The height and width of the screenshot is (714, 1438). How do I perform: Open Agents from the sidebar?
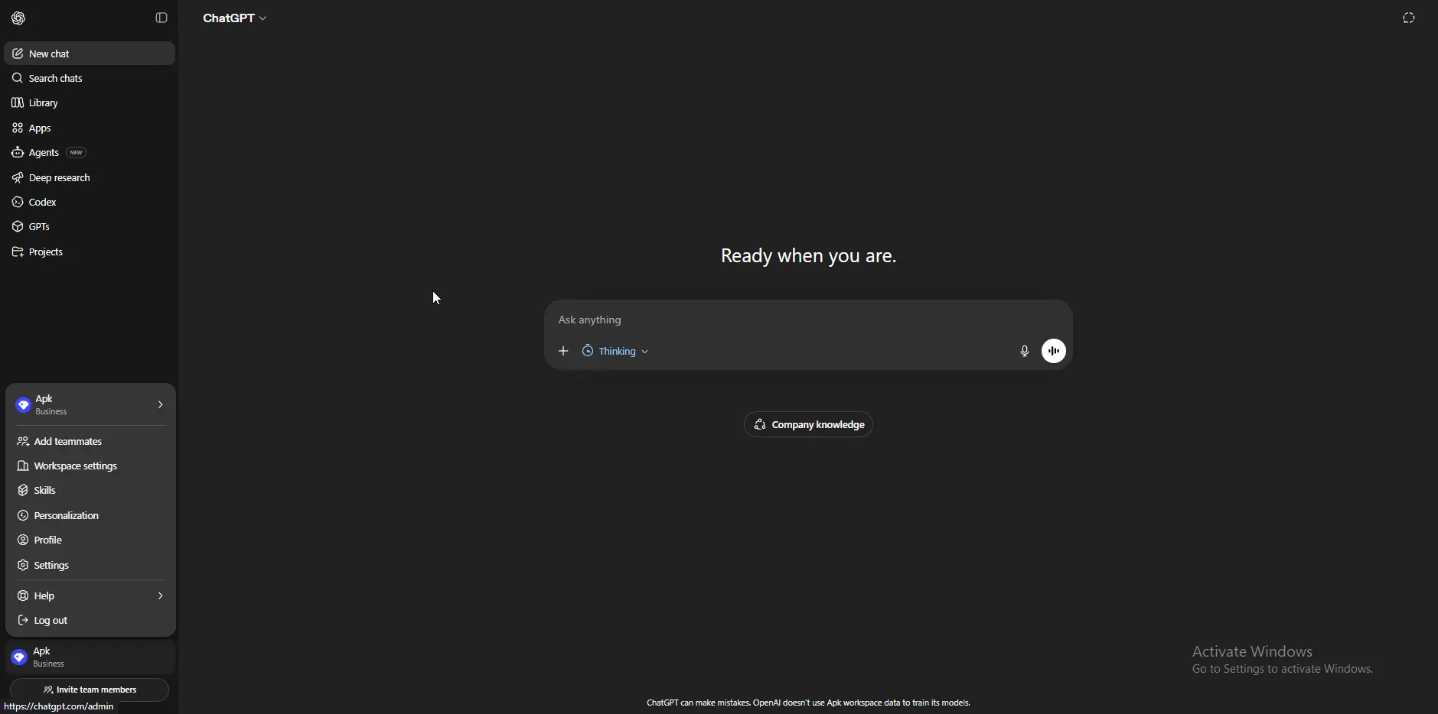coord(90,152)
